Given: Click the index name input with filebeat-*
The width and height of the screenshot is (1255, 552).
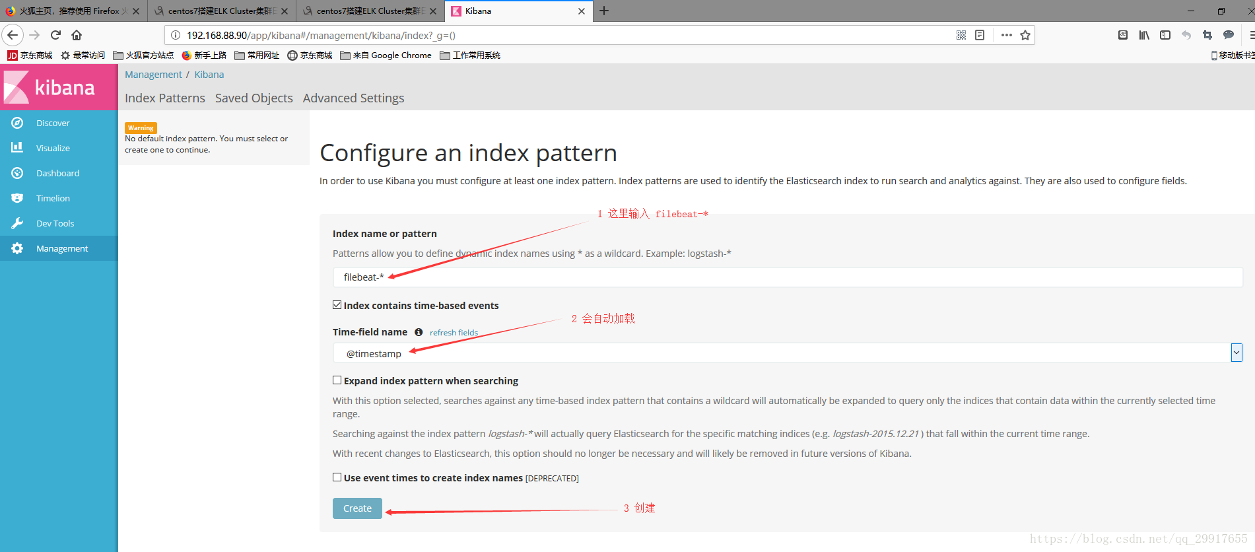Looking at the screenshot, I should click(x=788, y=277).
